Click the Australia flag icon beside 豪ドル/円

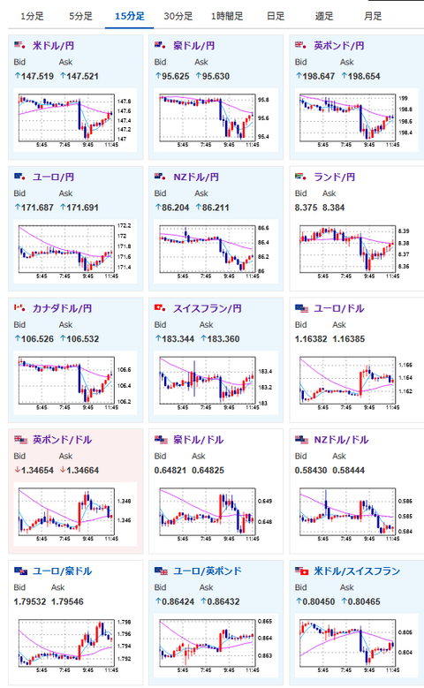click(160, 45)
